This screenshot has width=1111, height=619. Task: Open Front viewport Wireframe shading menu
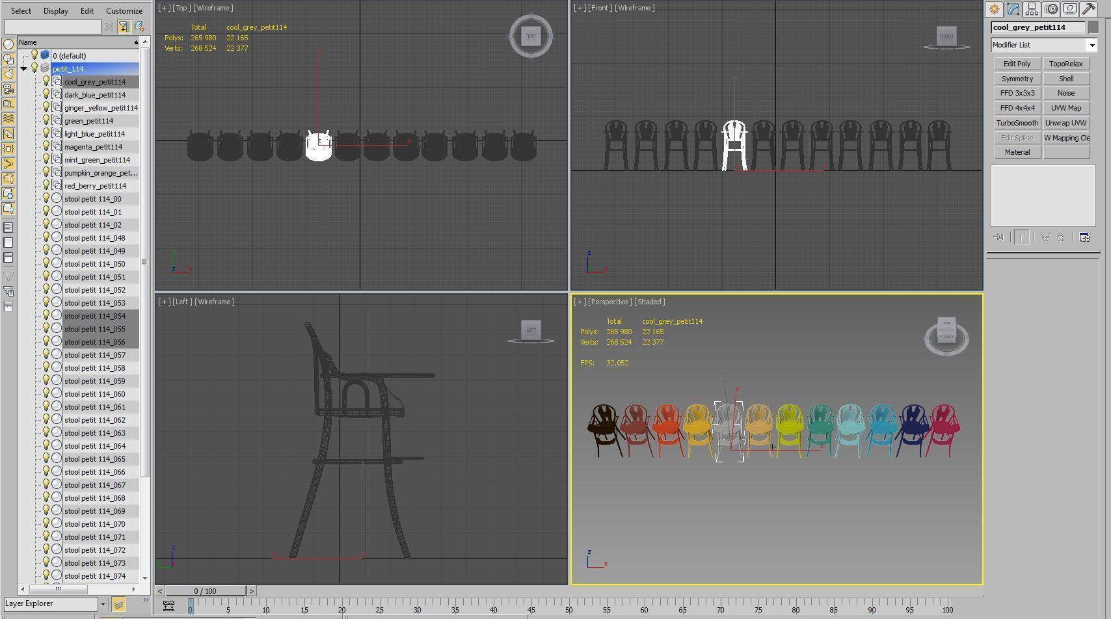[634, 8]
